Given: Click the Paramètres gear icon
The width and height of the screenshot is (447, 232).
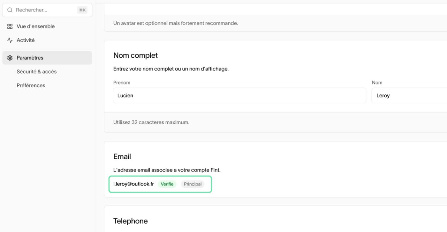Looking at the screenshot, I should click(10, 58).
